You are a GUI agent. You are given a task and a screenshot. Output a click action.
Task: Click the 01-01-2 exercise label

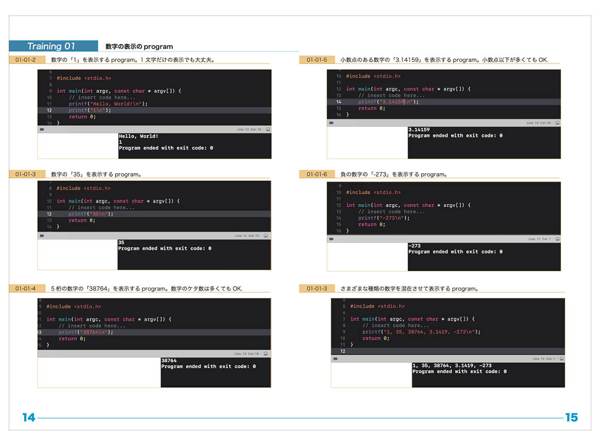[25, 60]
